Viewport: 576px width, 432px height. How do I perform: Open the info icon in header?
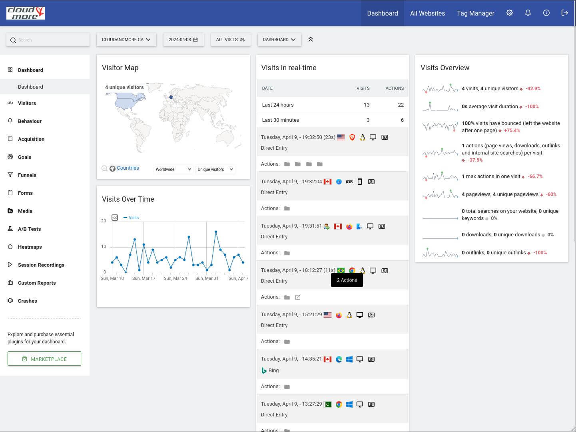(x=546, y=13)
